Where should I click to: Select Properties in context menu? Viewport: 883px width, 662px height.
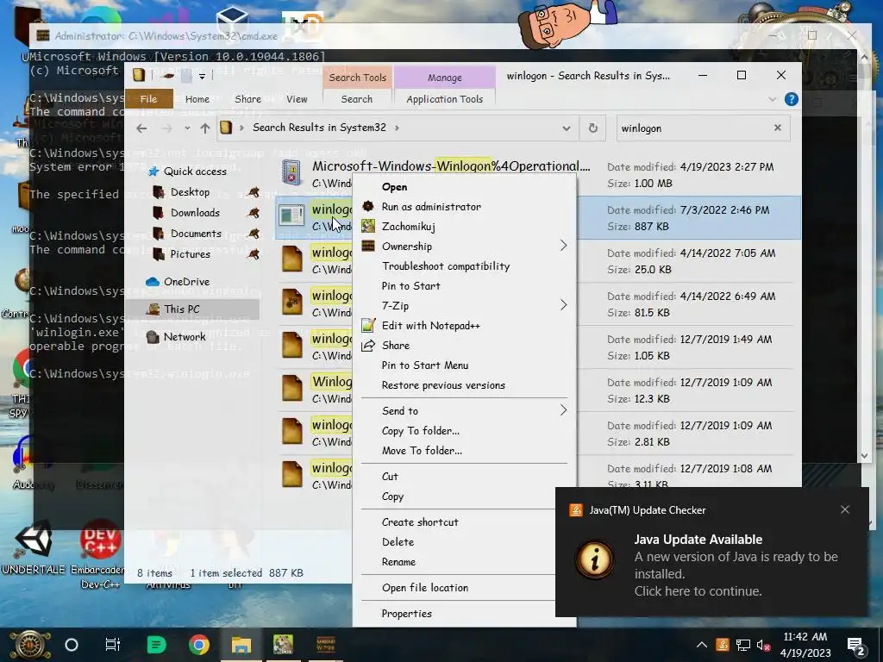[407, 614]
